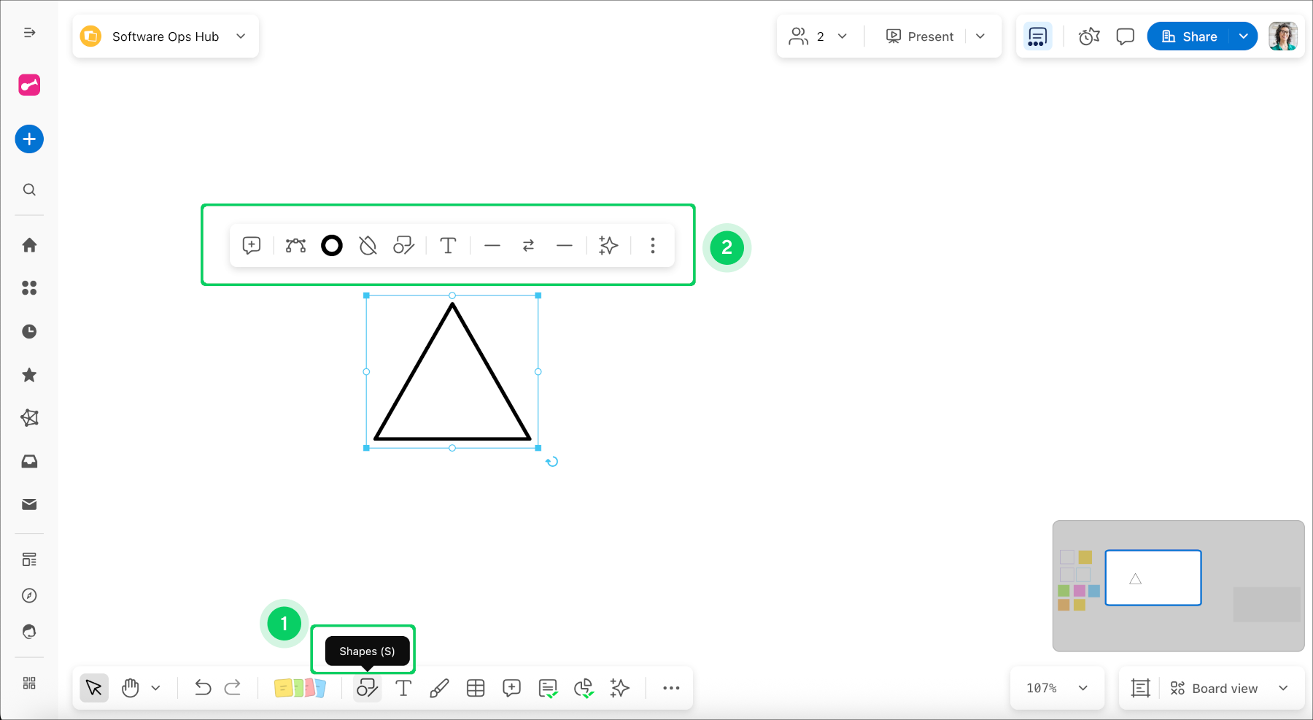Open the More options menu in the bottom toolbar
The height and width of the screenshot is (720, 1313).
click(x=670, y=687)
